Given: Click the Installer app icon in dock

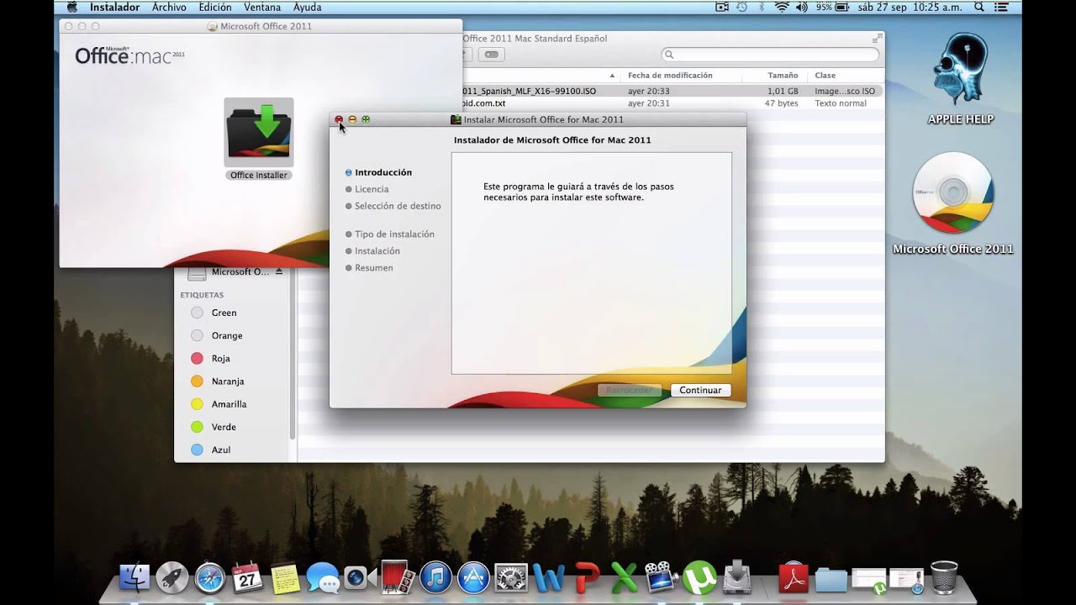Looking at the screenshot, I should click(737, 577).
